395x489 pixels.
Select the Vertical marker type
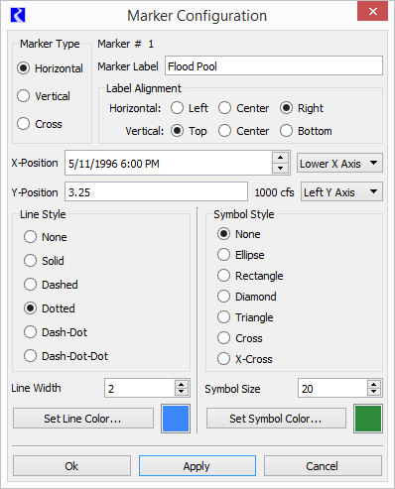44,96
